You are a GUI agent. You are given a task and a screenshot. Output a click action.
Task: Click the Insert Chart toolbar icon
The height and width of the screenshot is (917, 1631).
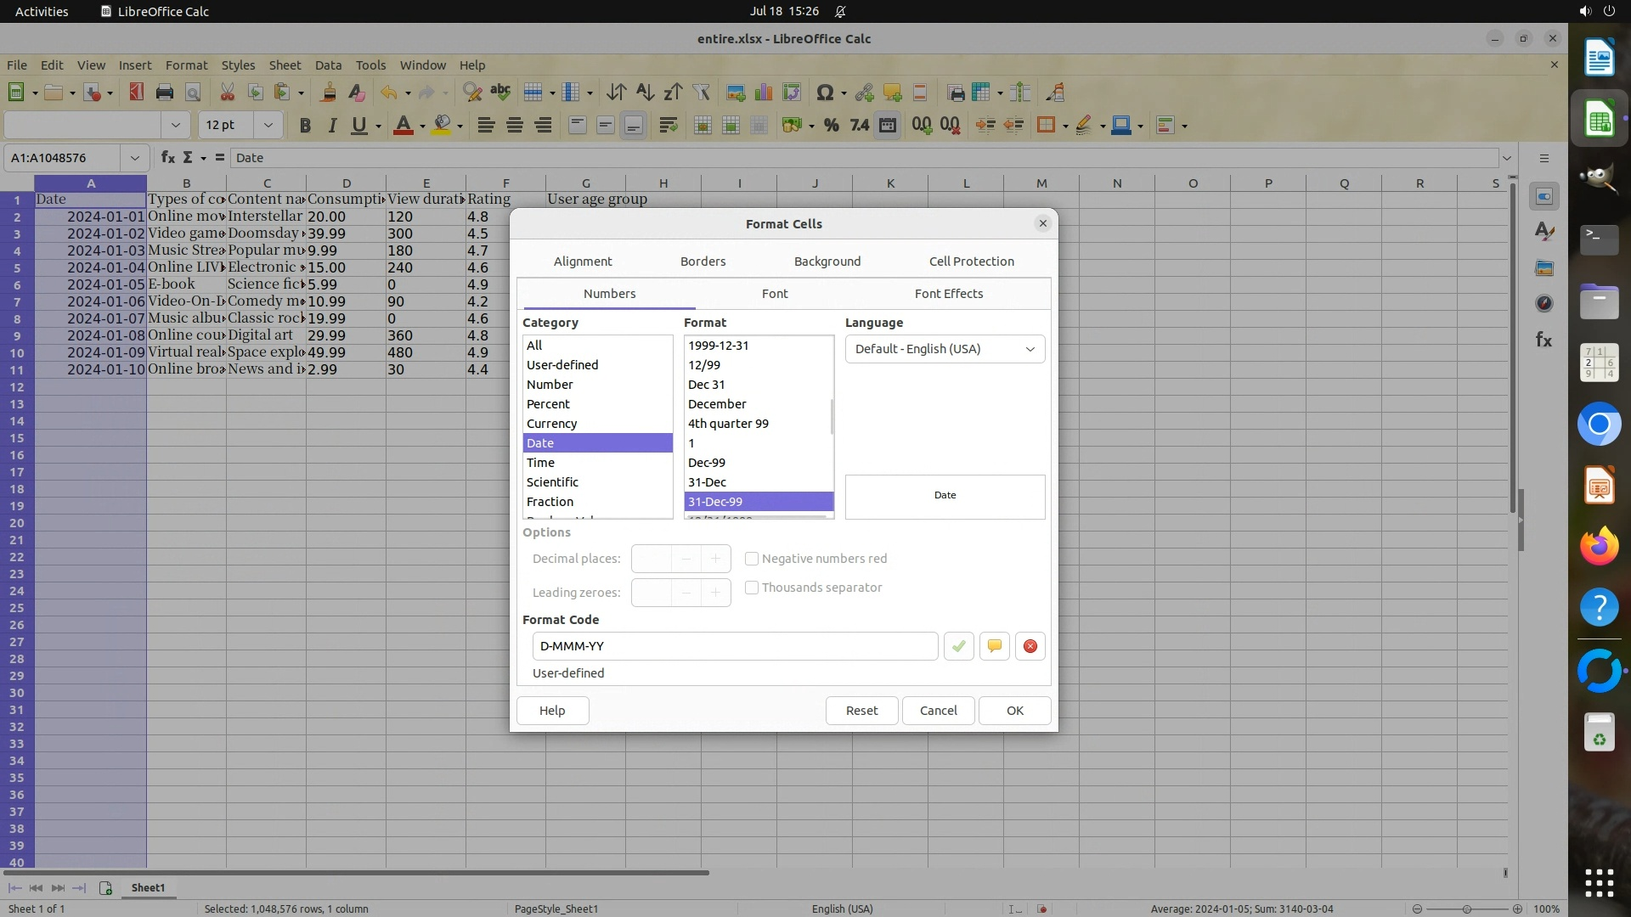764,93
